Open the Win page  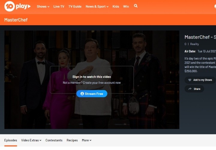click(x=126, y=7)
